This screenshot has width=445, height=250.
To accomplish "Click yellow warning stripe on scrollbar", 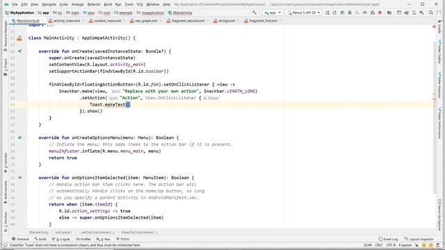I will pos(434,94).
